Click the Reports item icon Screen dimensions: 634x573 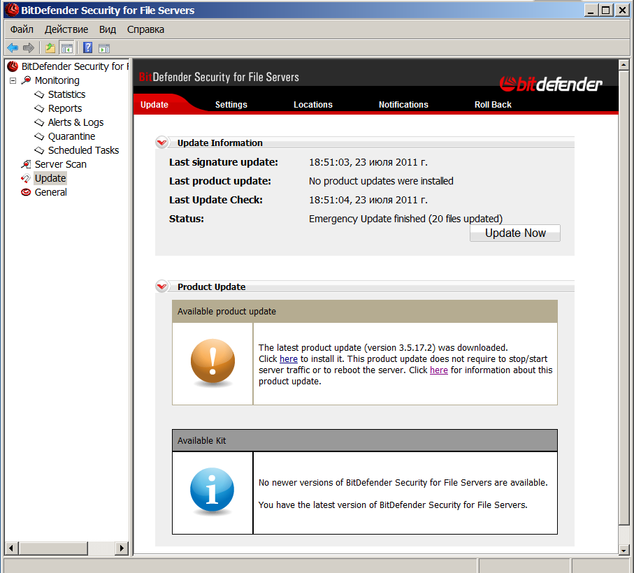click(x=39, y=108)
